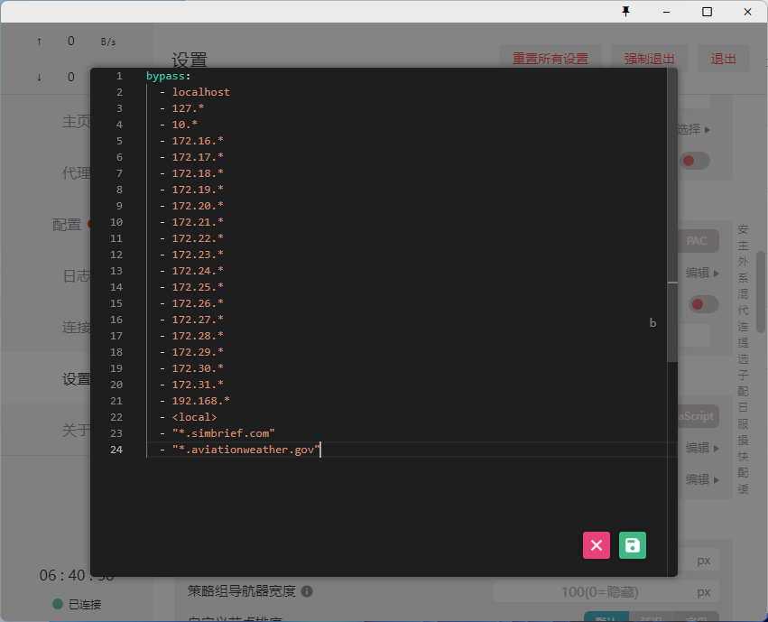Click the settings page vertical scrollbar
This screenshot has height=622, width=768.
pos(761,292)
